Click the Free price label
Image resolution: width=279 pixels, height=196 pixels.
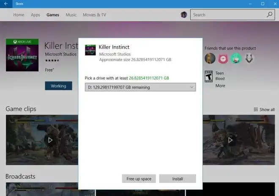49,70
